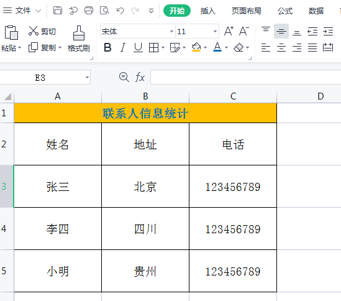
Task: Click increase indent icon
Action: [x=328, y=31]
